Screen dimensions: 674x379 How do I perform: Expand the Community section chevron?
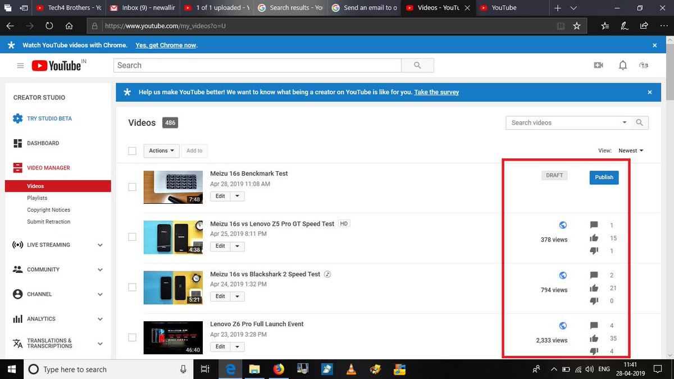(x=100, y=270)
